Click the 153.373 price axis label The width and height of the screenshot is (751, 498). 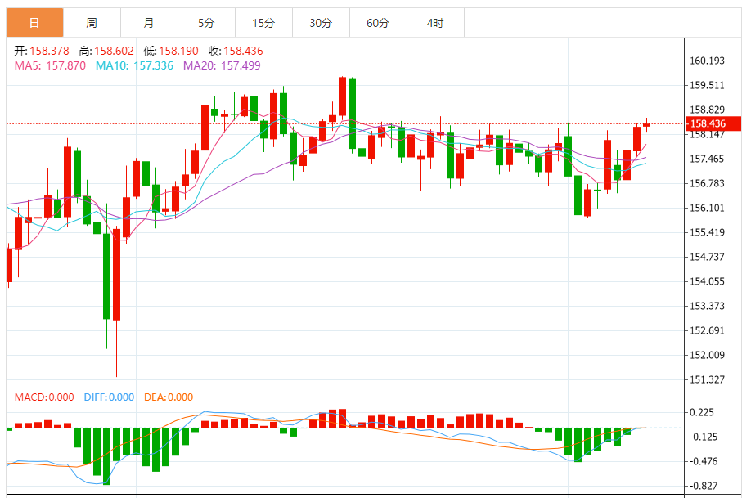[707, 306]
